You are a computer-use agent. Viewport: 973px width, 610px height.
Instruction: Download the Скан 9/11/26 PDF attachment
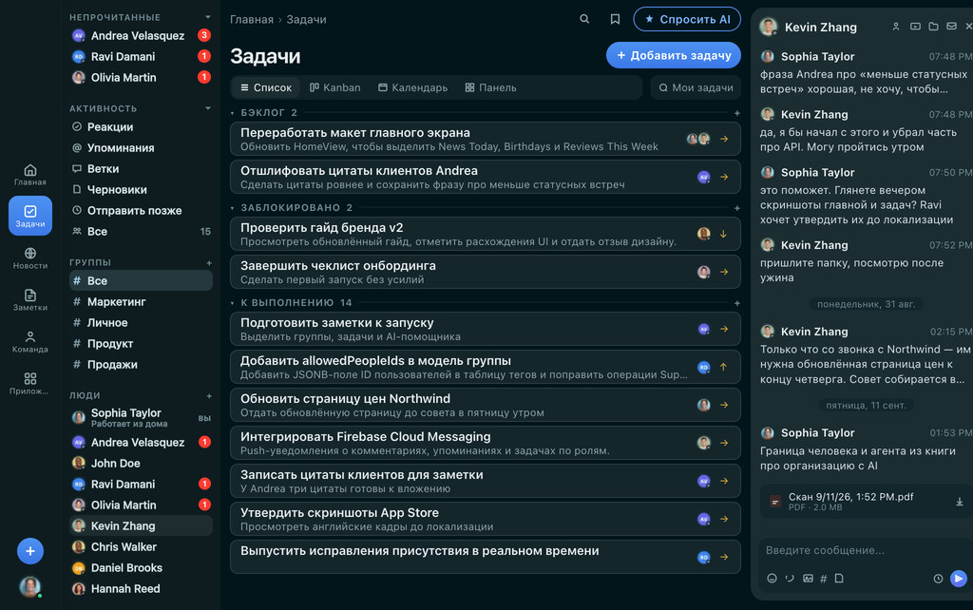(960, 502)
